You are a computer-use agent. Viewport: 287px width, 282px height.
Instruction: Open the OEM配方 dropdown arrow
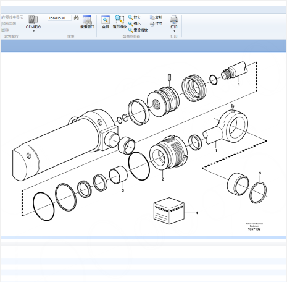(x=34, y=31)
